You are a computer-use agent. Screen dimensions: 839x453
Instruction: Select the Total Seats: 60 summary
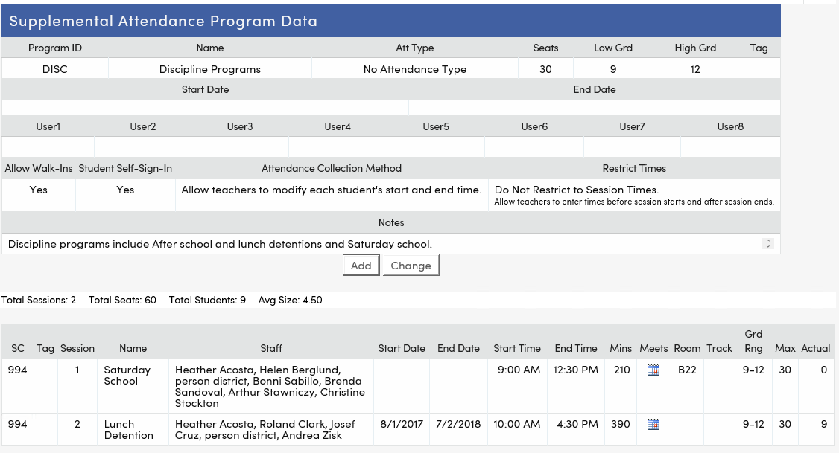122,300
